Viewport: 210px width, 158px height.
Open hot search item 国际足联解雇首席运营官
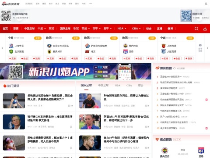172,105
